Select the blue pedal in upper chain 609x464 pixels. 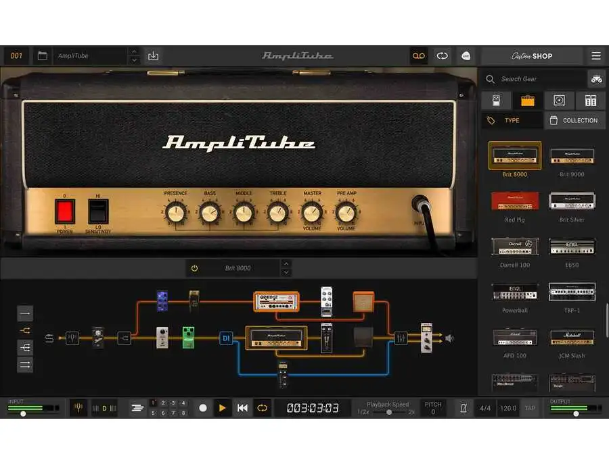point(162,301)
